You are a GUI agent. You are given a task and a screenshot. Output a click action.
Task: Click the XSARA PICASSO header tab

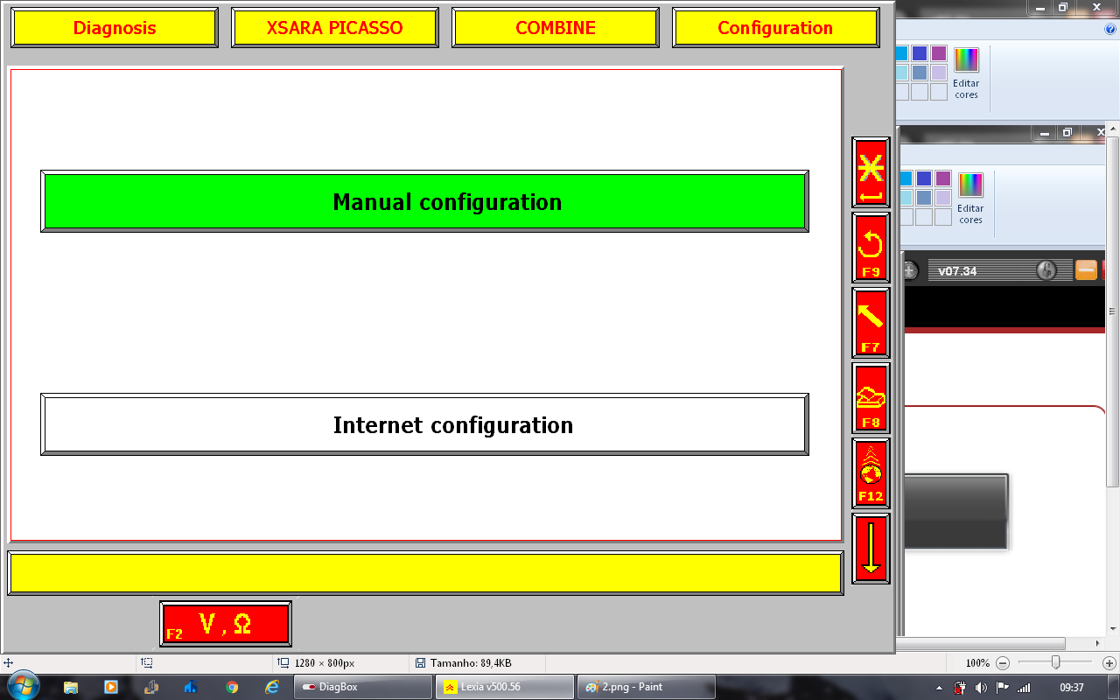[x=335, y=28]
